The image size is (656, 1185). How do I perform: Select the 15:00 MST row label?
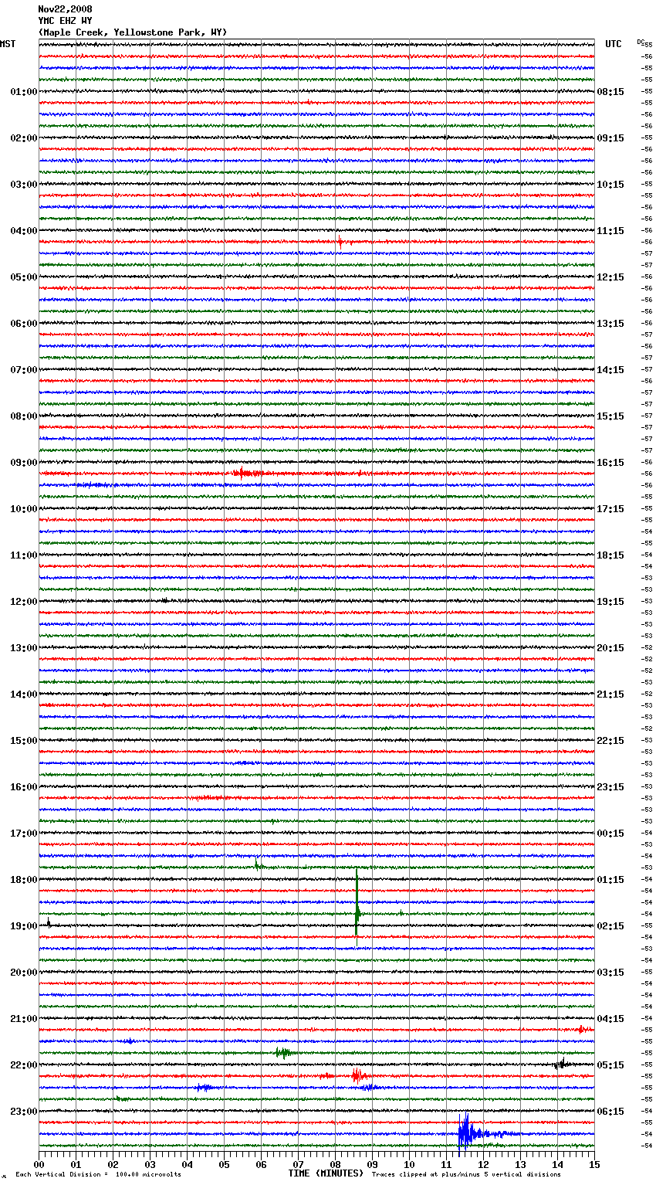coord(23,741)
